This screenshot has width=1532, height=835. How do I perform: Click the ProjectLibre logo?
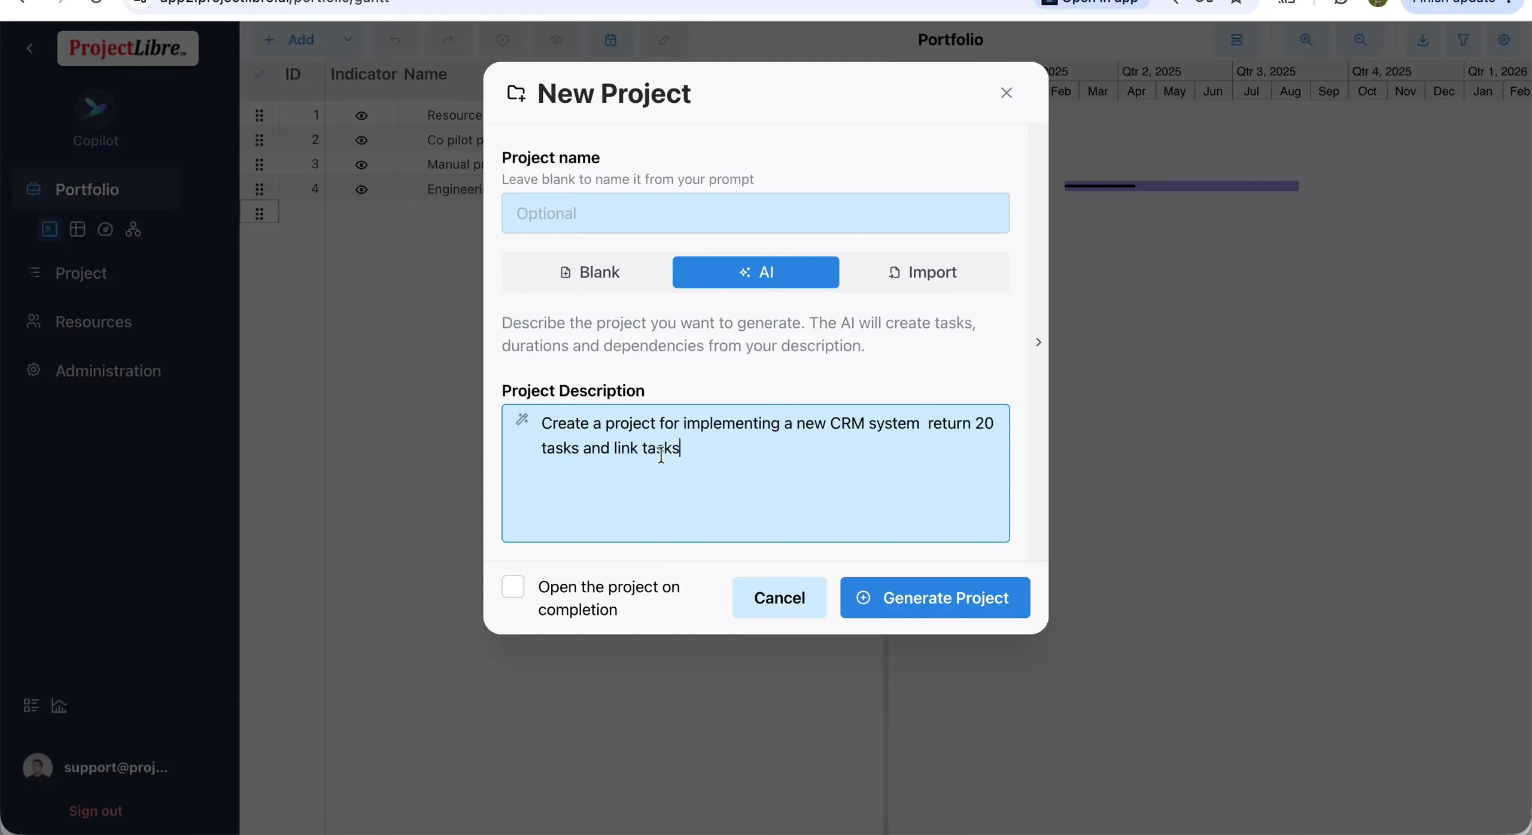click(x=127, y=48)
